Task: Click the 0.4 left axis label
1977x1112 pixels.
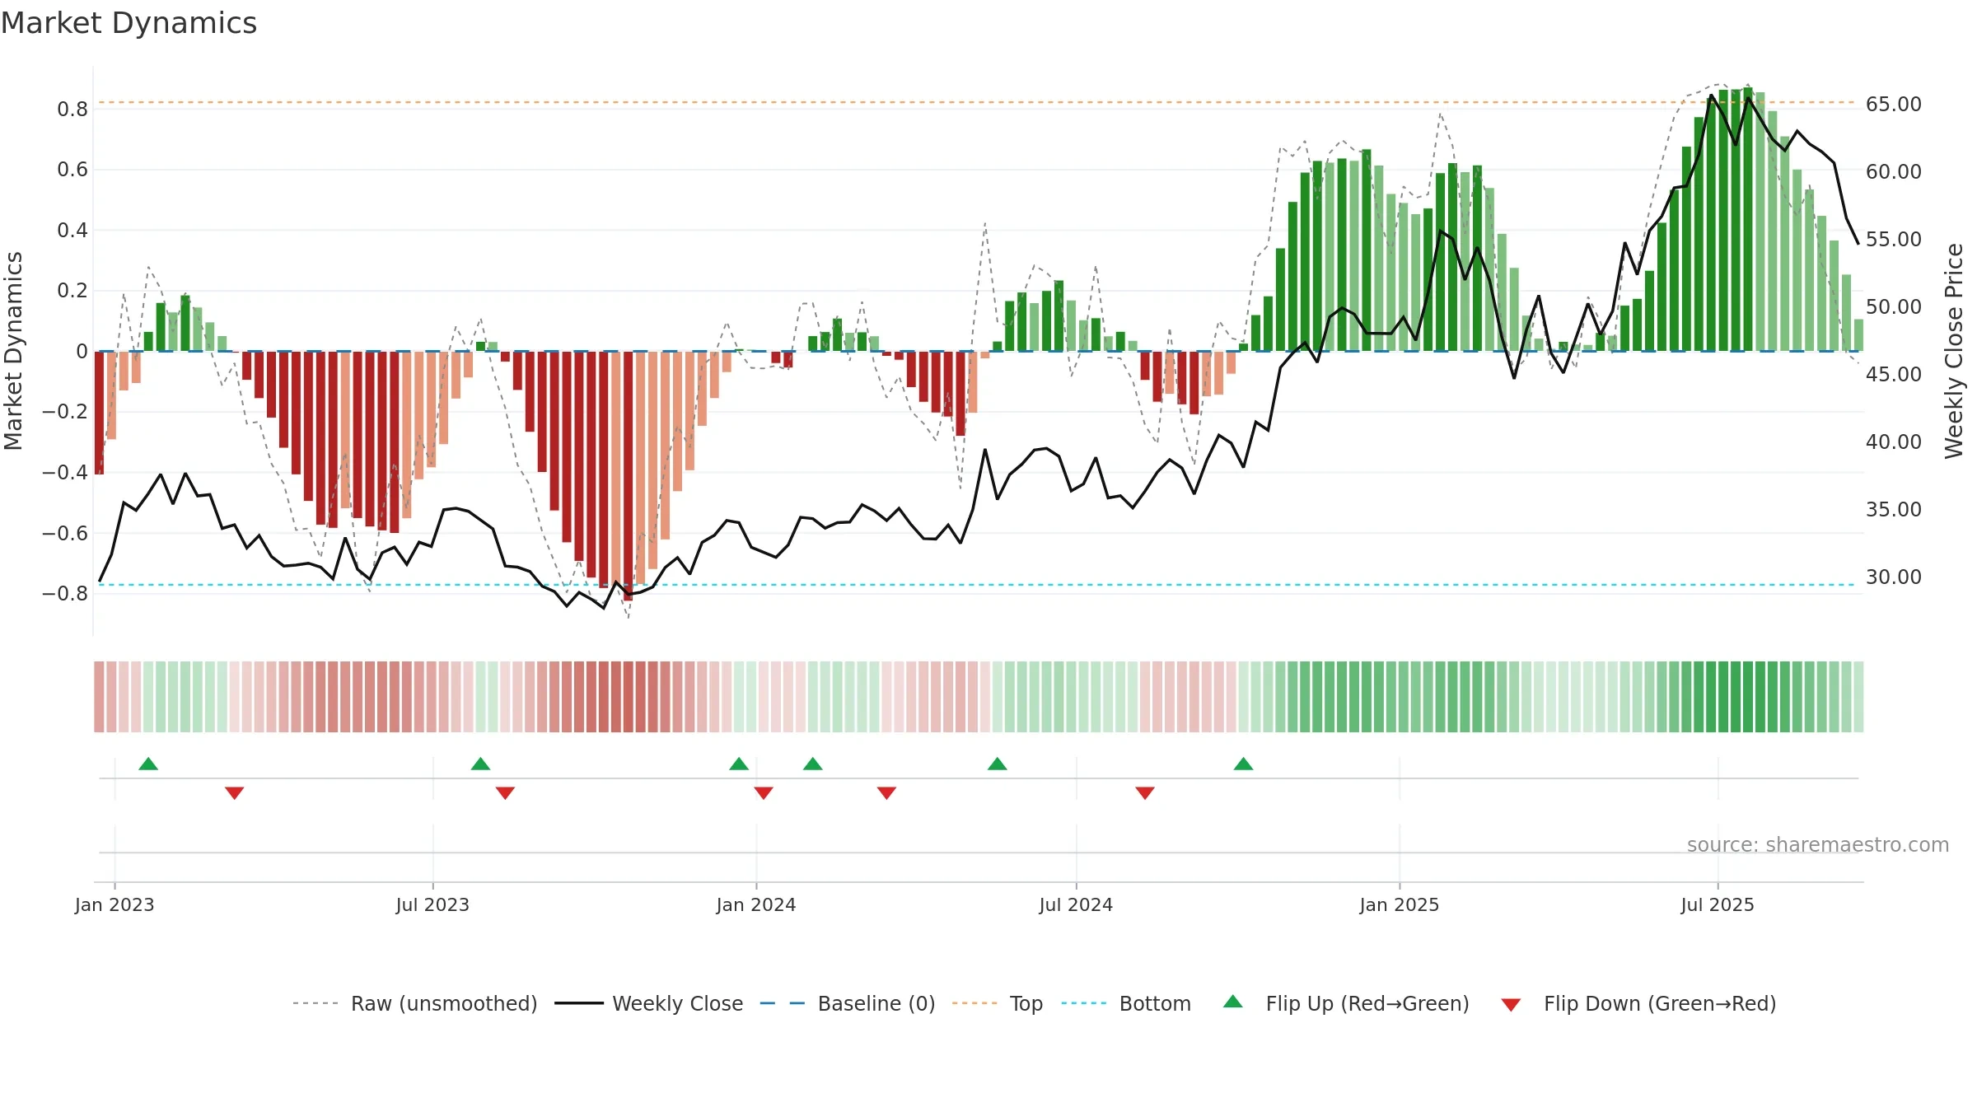Action: [x=72, y=230]
